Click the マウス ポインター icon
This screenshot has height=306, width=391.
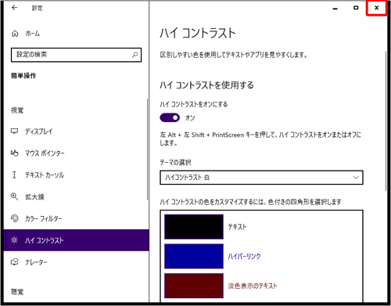click(x=15, y=153)
